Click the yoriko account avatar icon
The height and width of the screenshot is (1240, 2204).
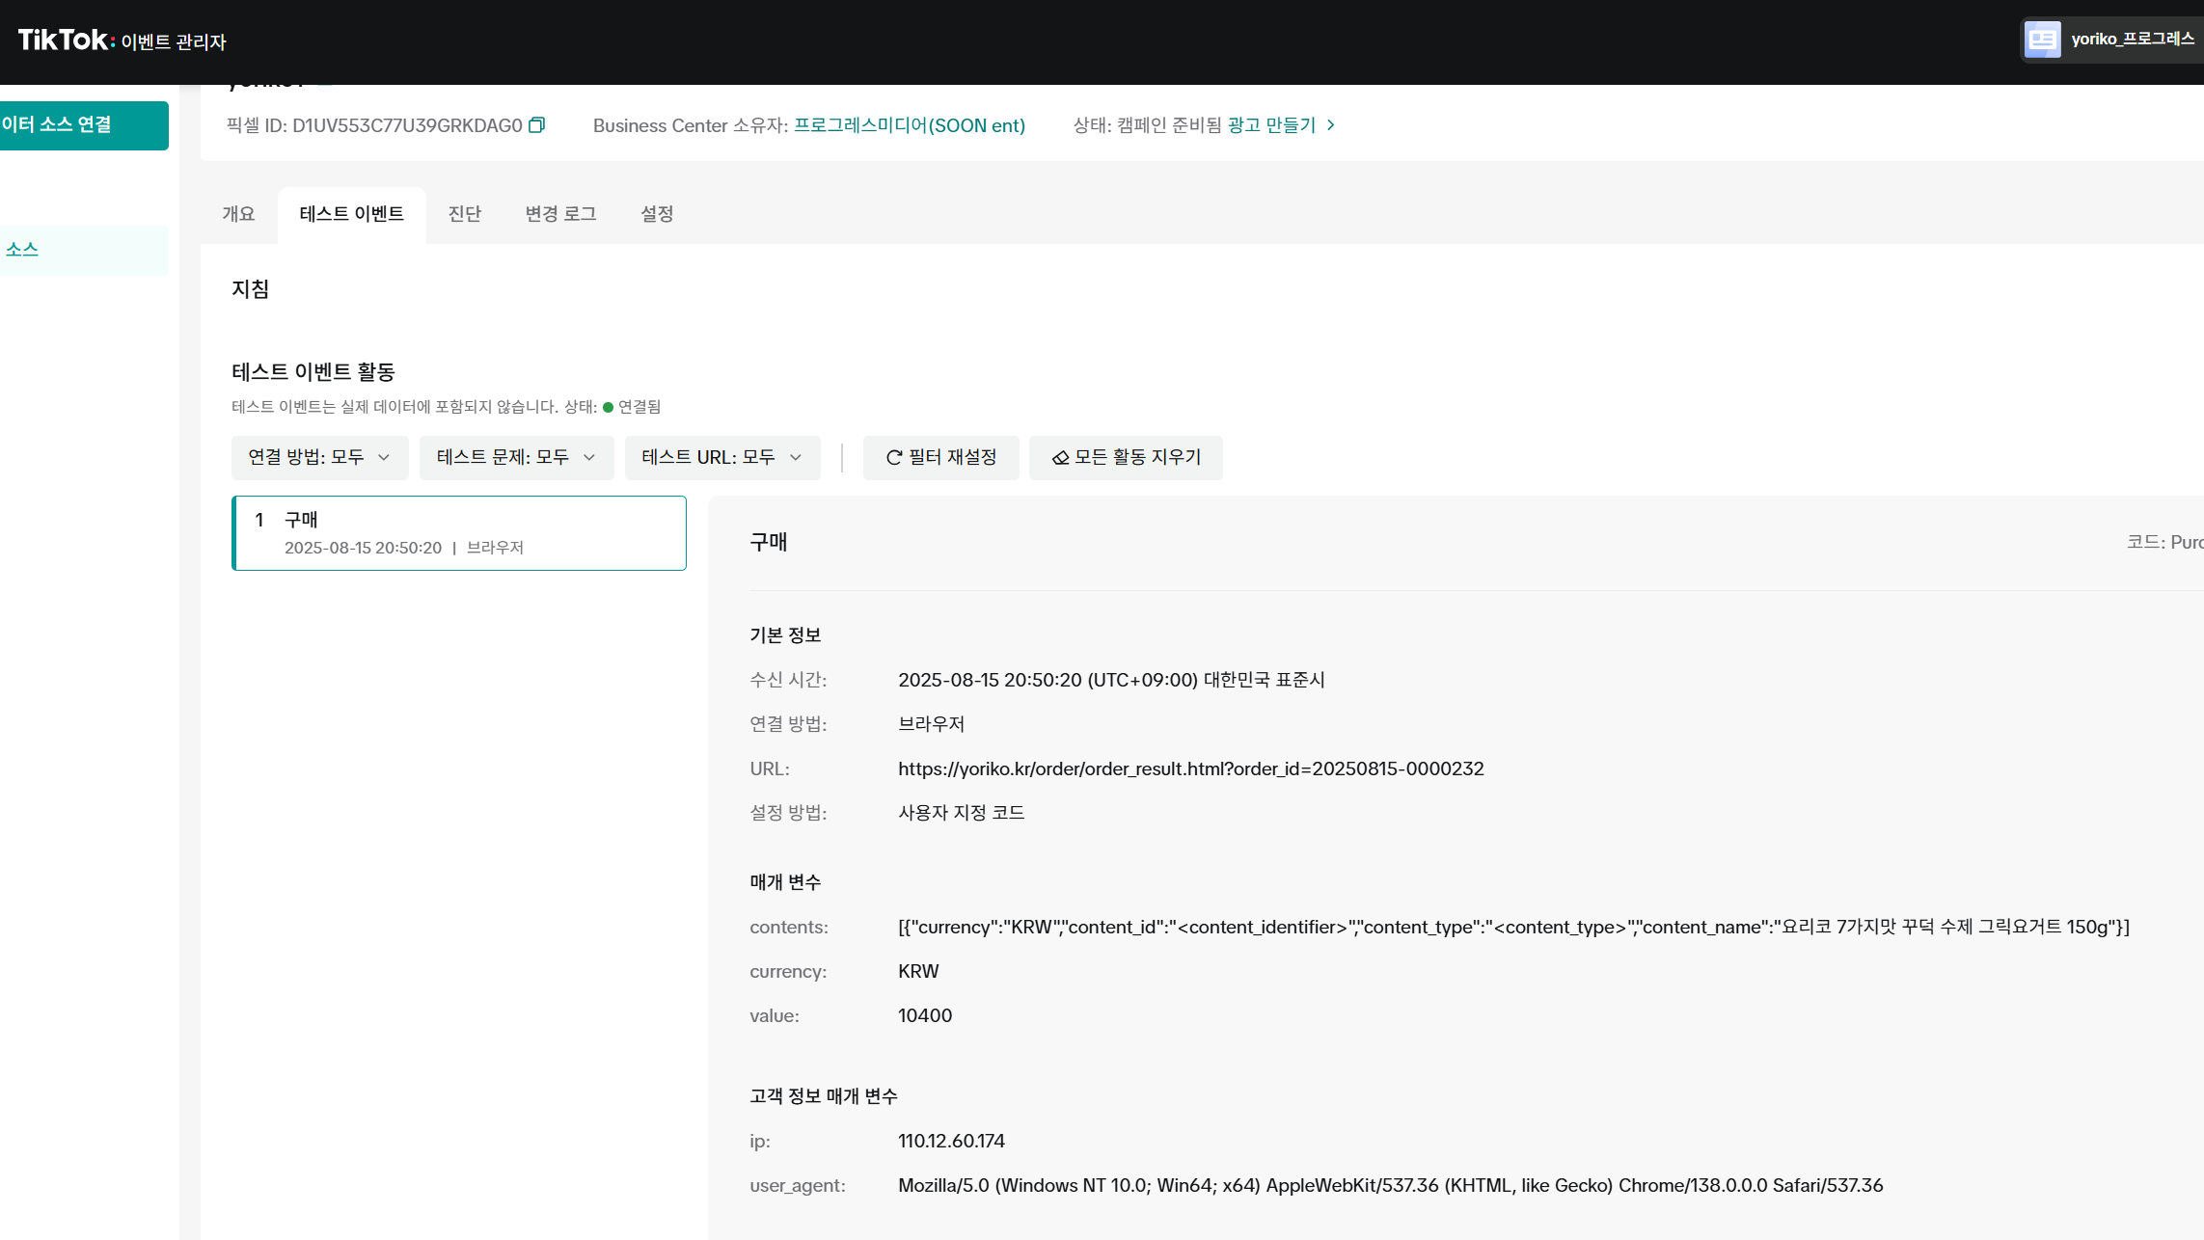coord(2042,40)
